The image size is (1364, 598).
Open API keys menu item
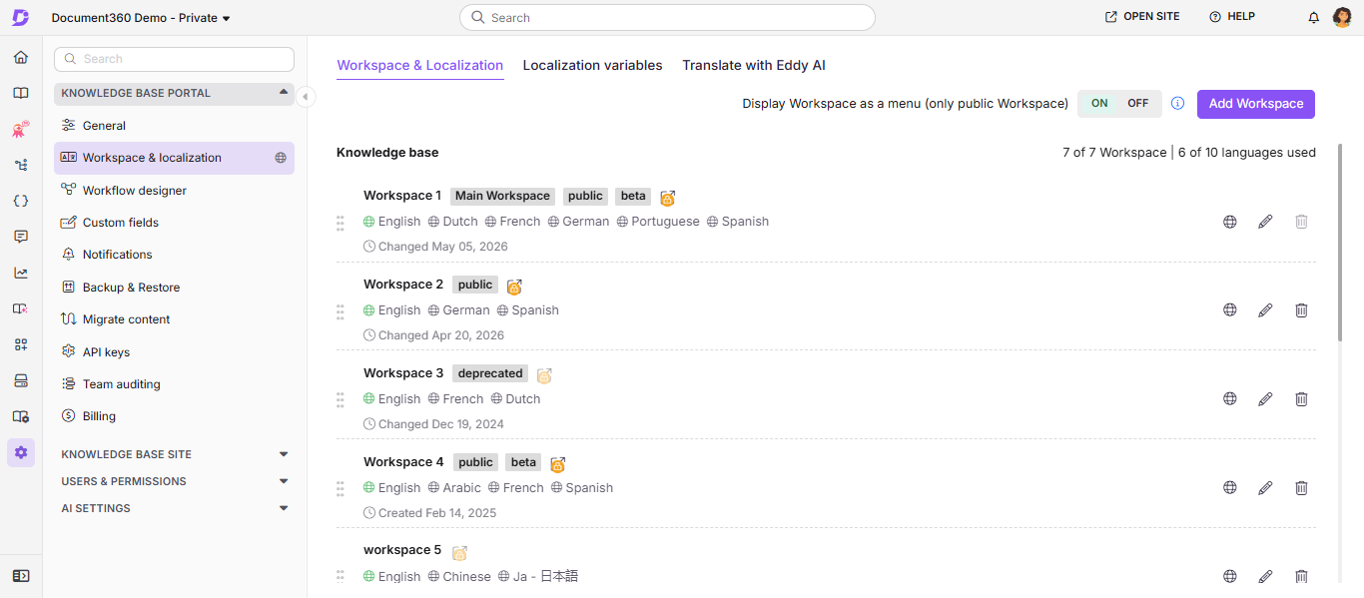(x=174, y=352)
